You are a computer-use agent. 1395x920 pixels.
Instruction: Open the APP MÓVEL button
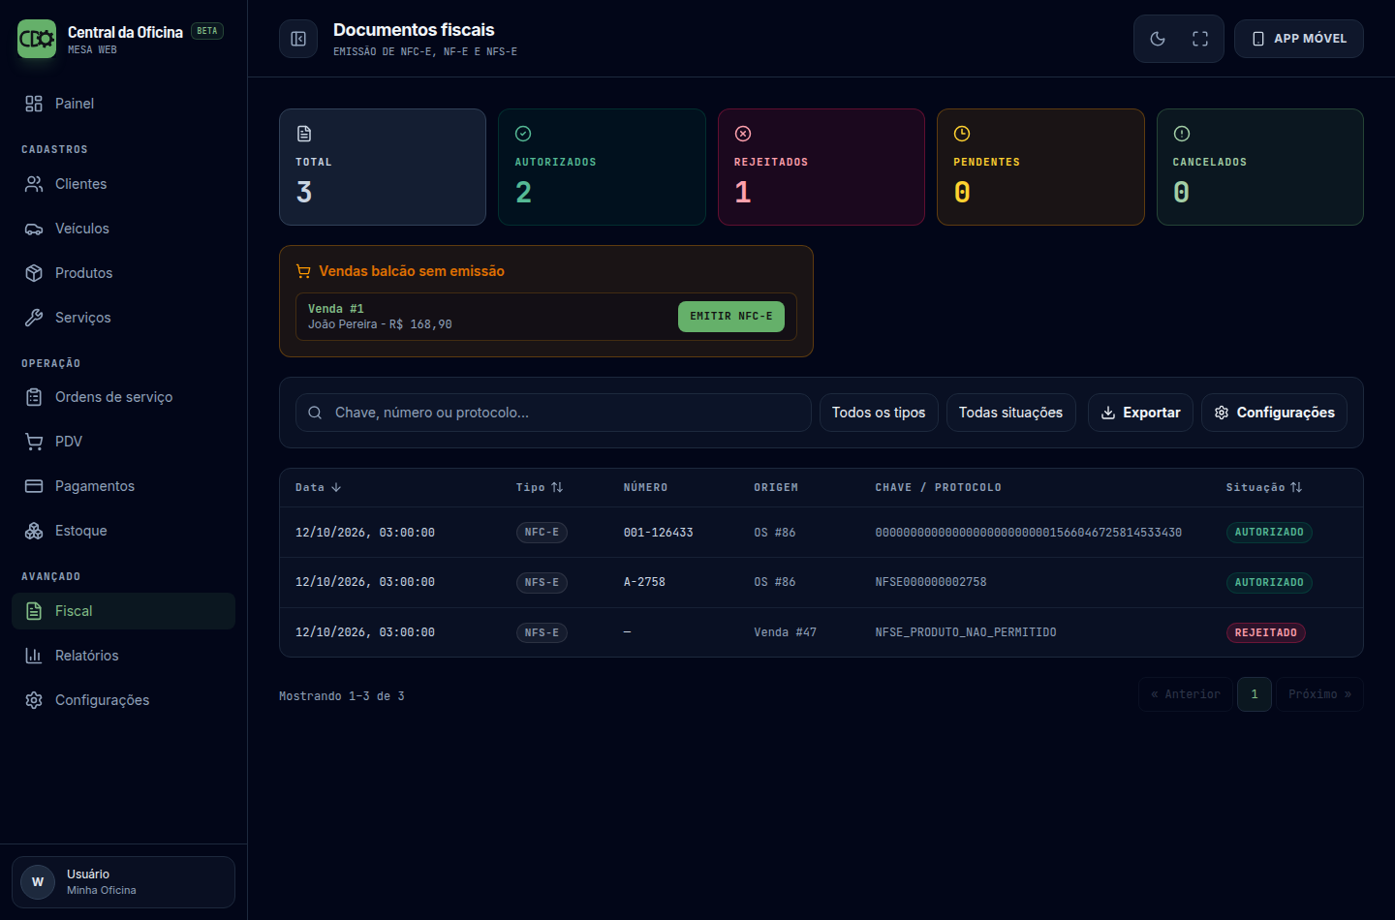[1299, 39]
